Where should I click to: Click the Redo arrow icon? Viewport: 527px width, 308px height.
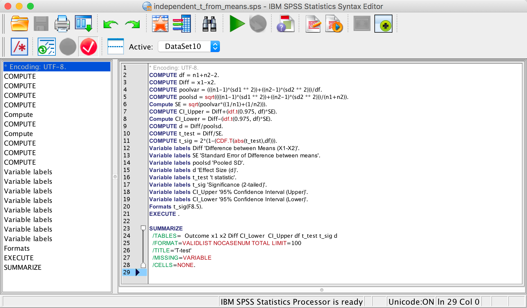132,24
